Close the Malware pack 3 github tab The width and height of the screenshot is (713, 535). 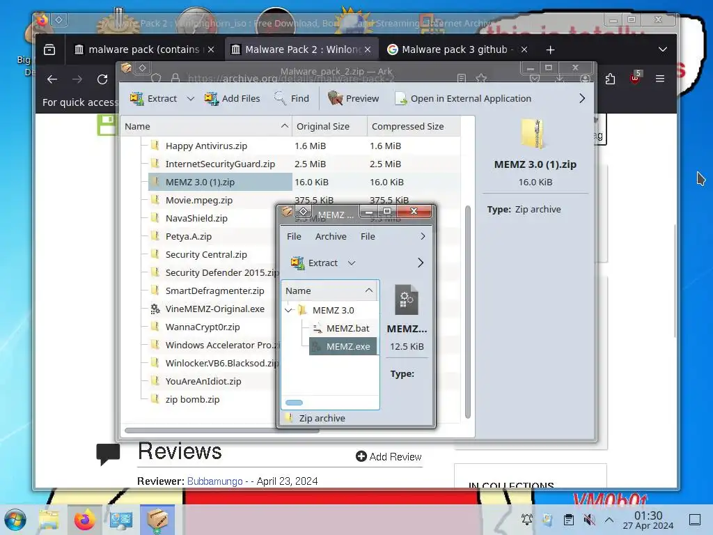coord(524,49)
